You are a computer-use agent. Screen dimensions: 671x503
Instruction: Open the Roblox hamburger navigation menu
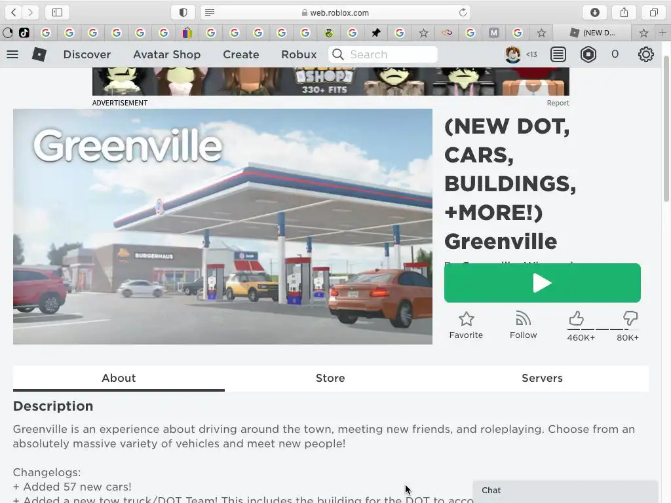pos(12,54)
